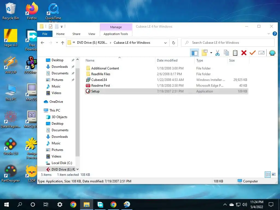Click the navigation pane scroll-up arrow

click(x=77, y=59)
